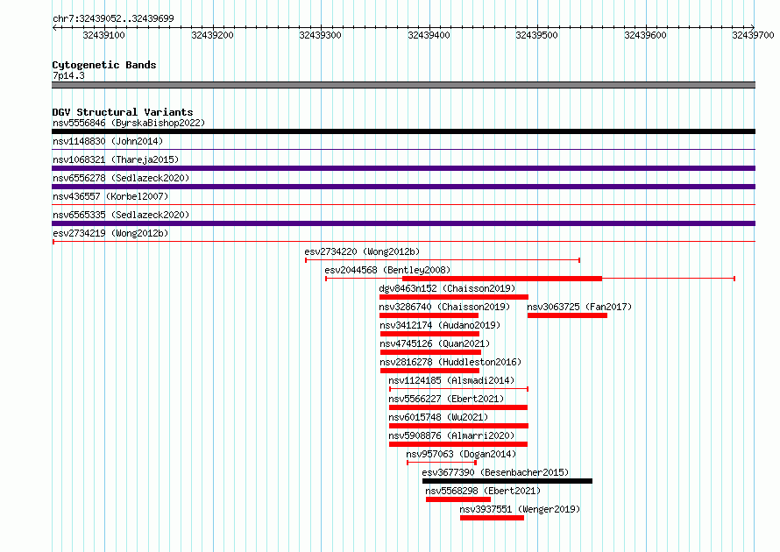
Task: Click nsv3937551 (Wenger2019) label
Action: (x=520, y=509)
